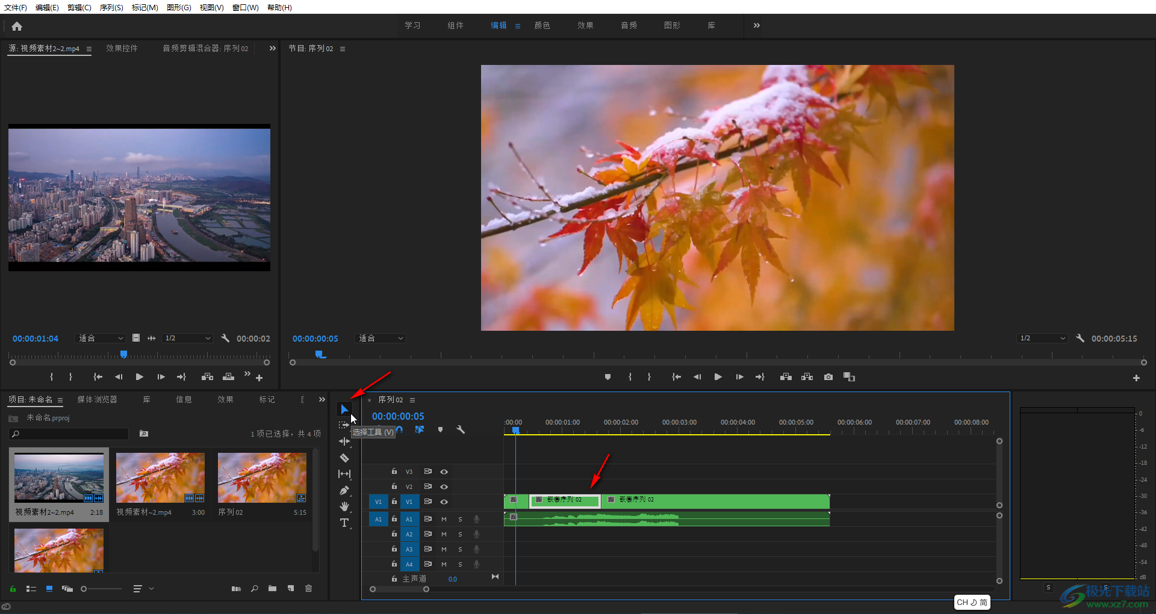Switch to the 颜色 workspace
Viewport: 1156px width, 614px height.
pos(542,25)
